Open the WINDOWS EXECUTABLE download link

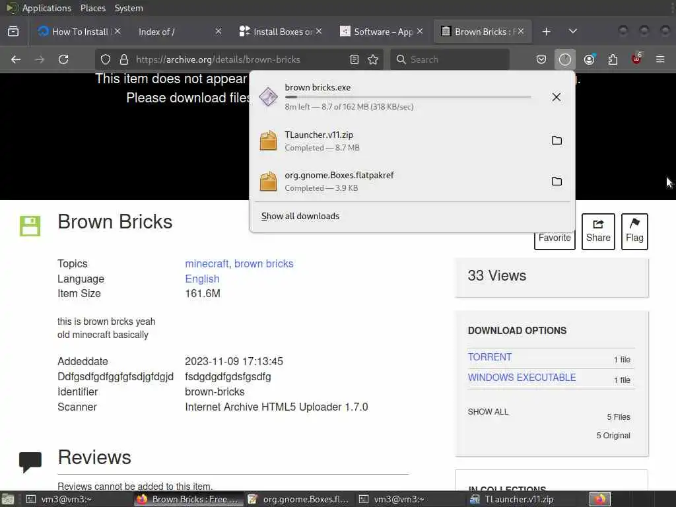point(522,377)
